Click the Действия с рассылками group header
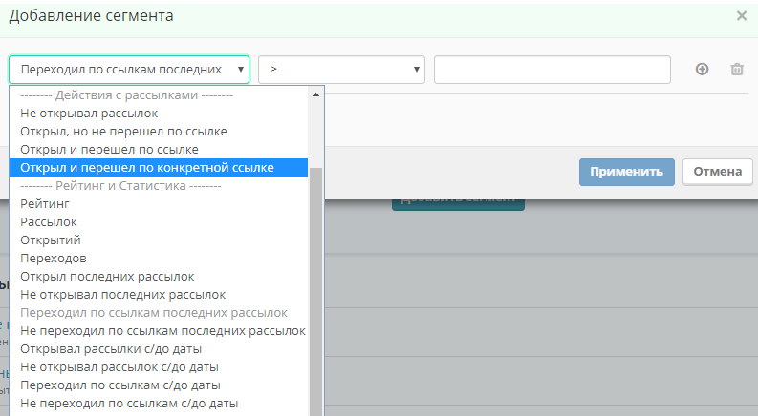The height and width of the screenshot is (416, 758). [x=159, y=95]
